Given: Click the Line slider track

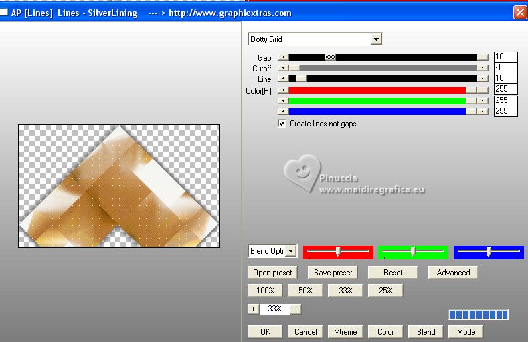Looking at the screenshot, I should point(383,79).
